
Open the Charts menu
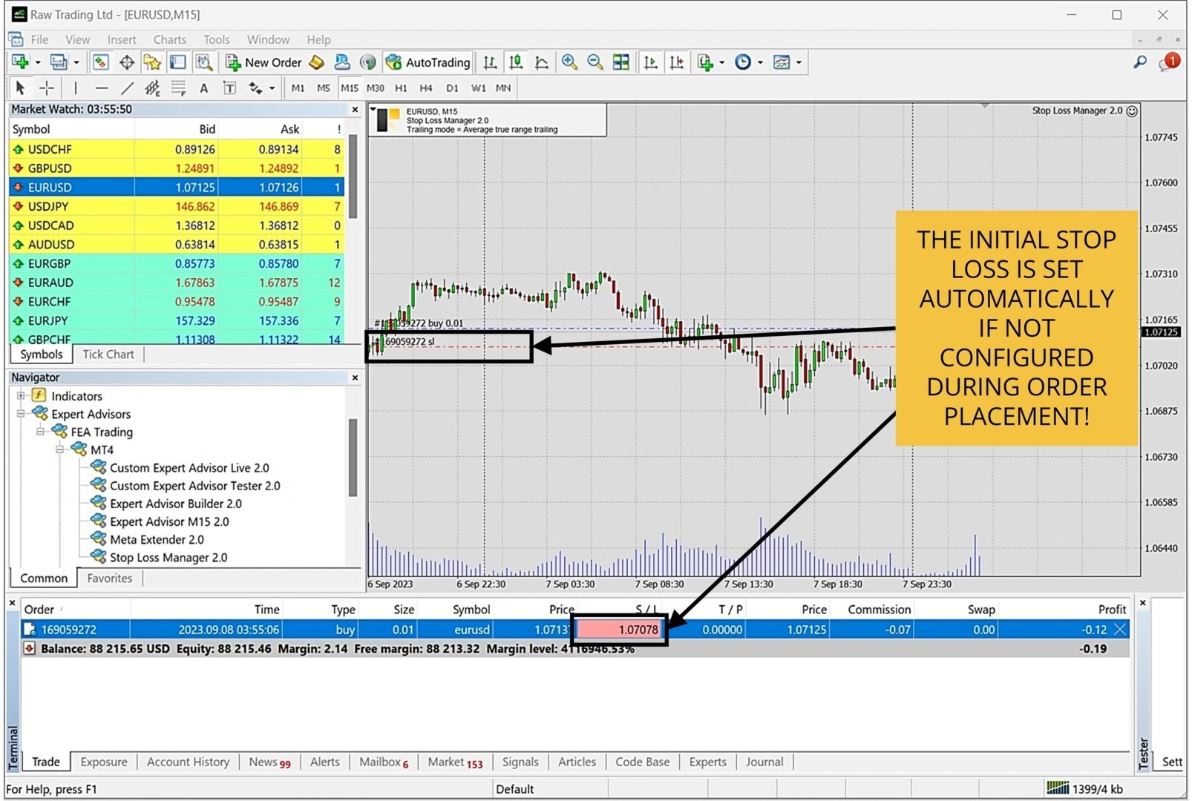tap(170, 39)
